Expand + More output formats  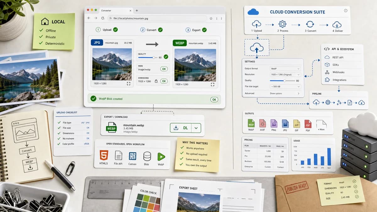click(321, 124)
